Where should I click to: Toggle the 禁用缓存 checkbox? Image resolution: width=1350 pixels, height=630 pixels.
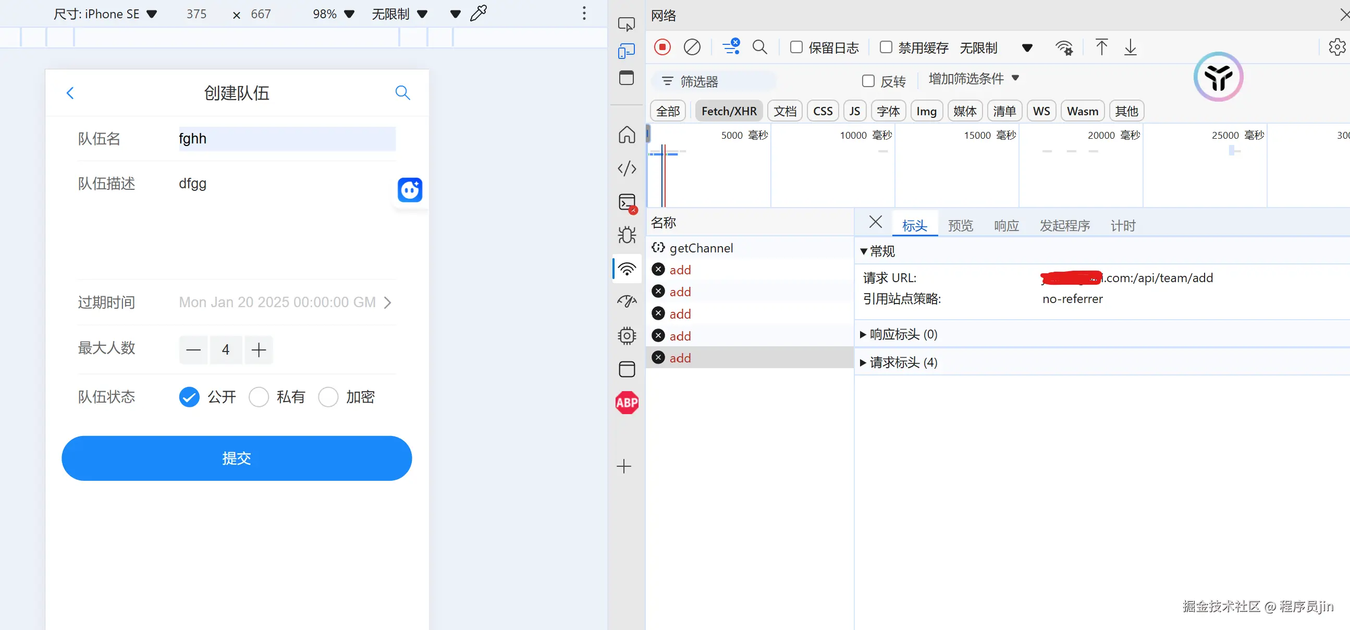(x=885, y=47)
